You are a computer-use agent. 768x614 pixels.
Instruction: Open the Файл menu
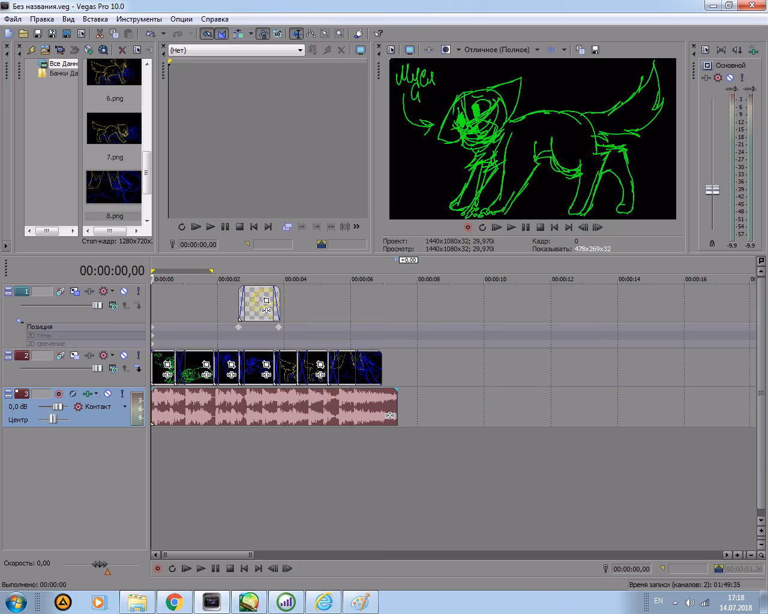point(13,19)
